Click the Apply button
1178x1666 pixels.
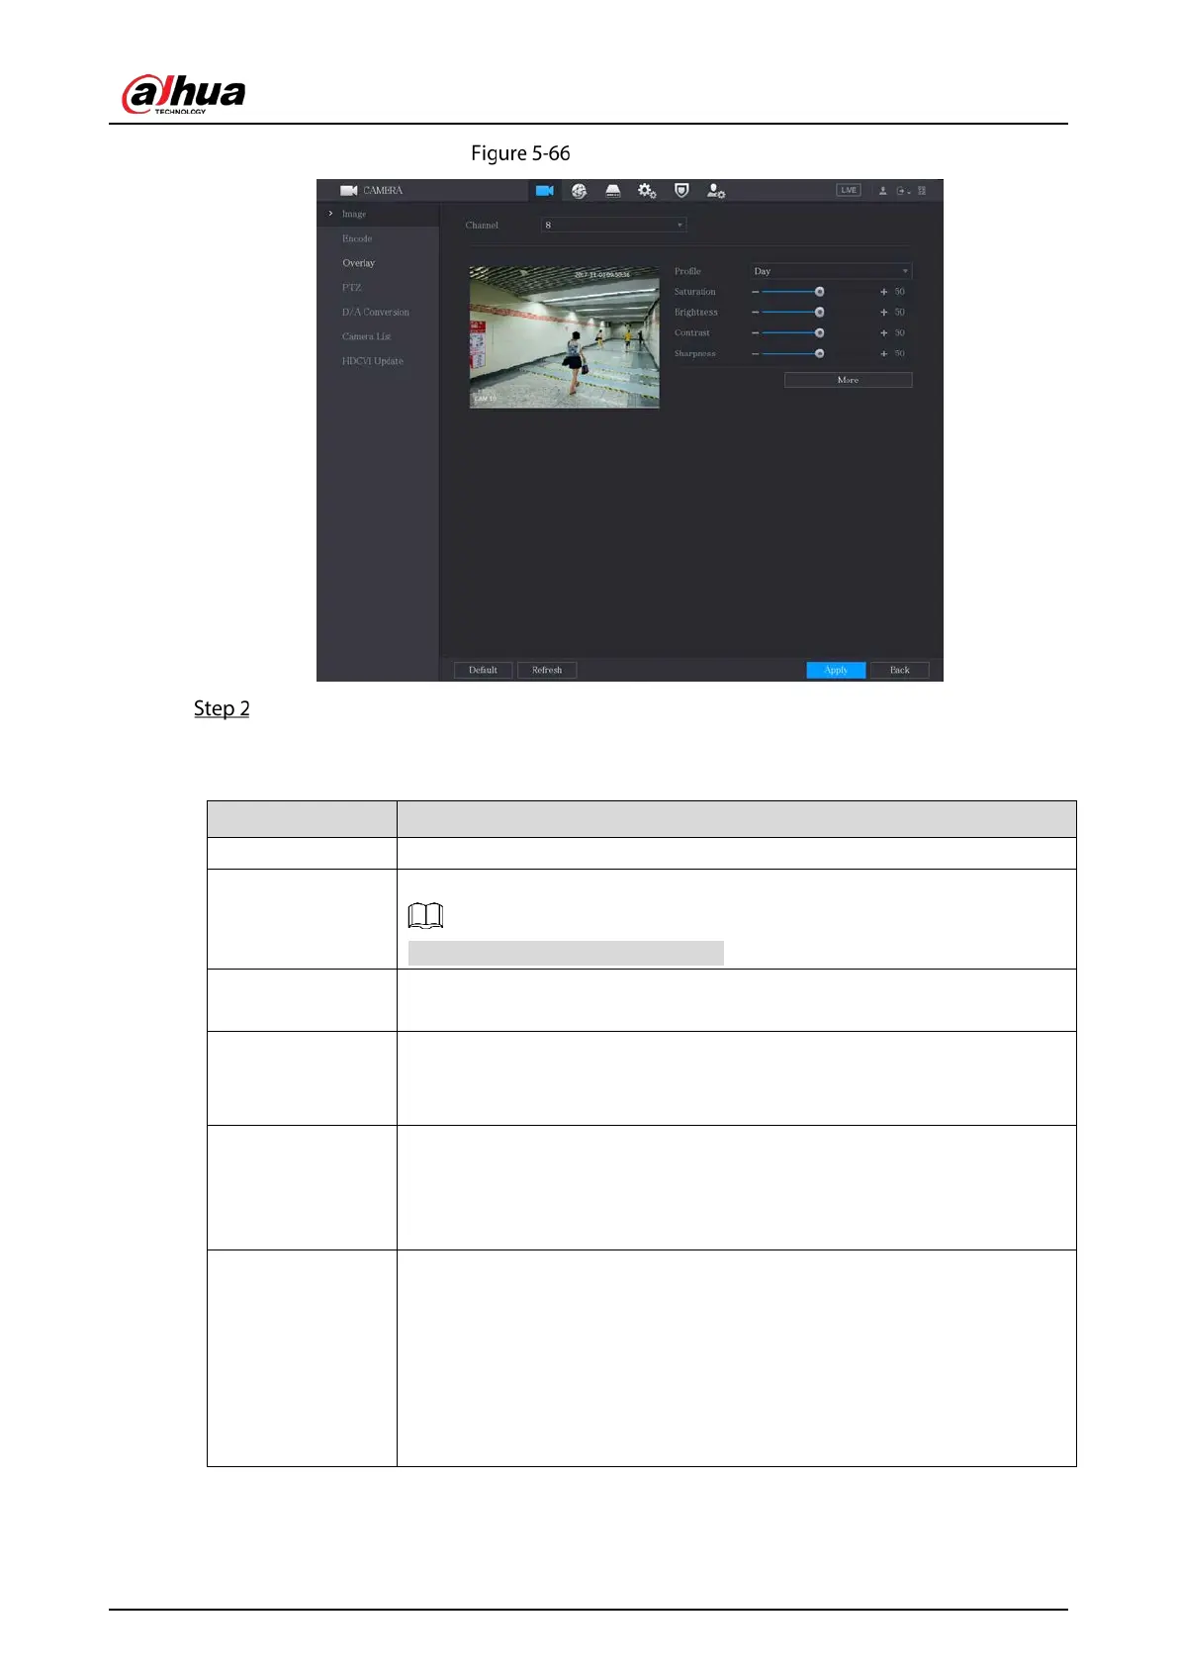[x=836, y=671]
